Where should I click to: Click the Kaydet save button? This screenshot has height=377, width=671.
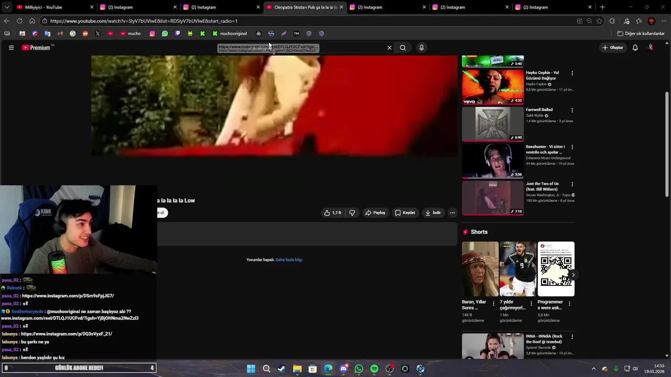coord(405,213)
